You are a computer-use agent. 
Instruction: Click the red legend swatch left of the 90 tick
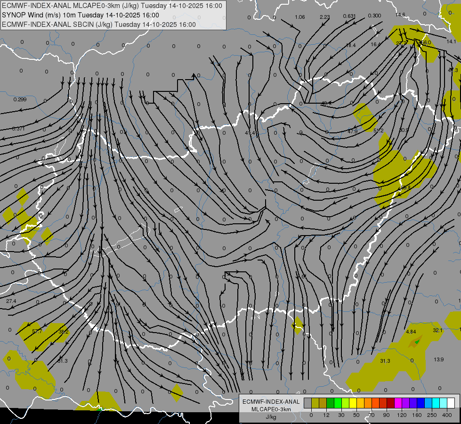(383, 403)
